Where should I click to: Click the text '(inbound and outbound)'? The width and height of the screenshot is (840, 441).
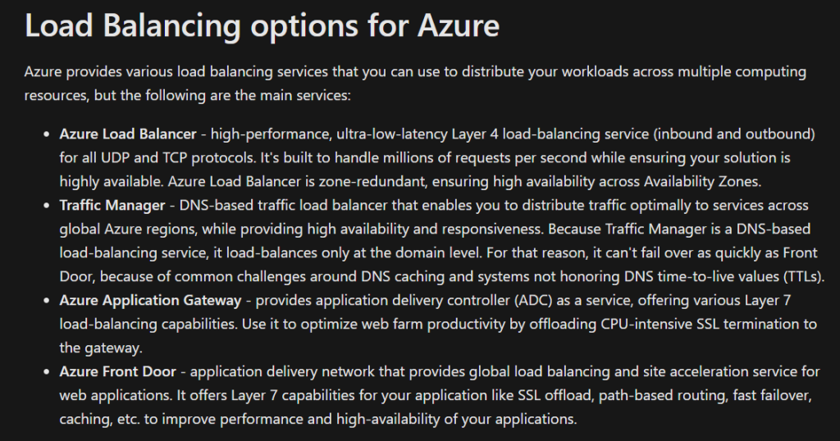point(734,134)
